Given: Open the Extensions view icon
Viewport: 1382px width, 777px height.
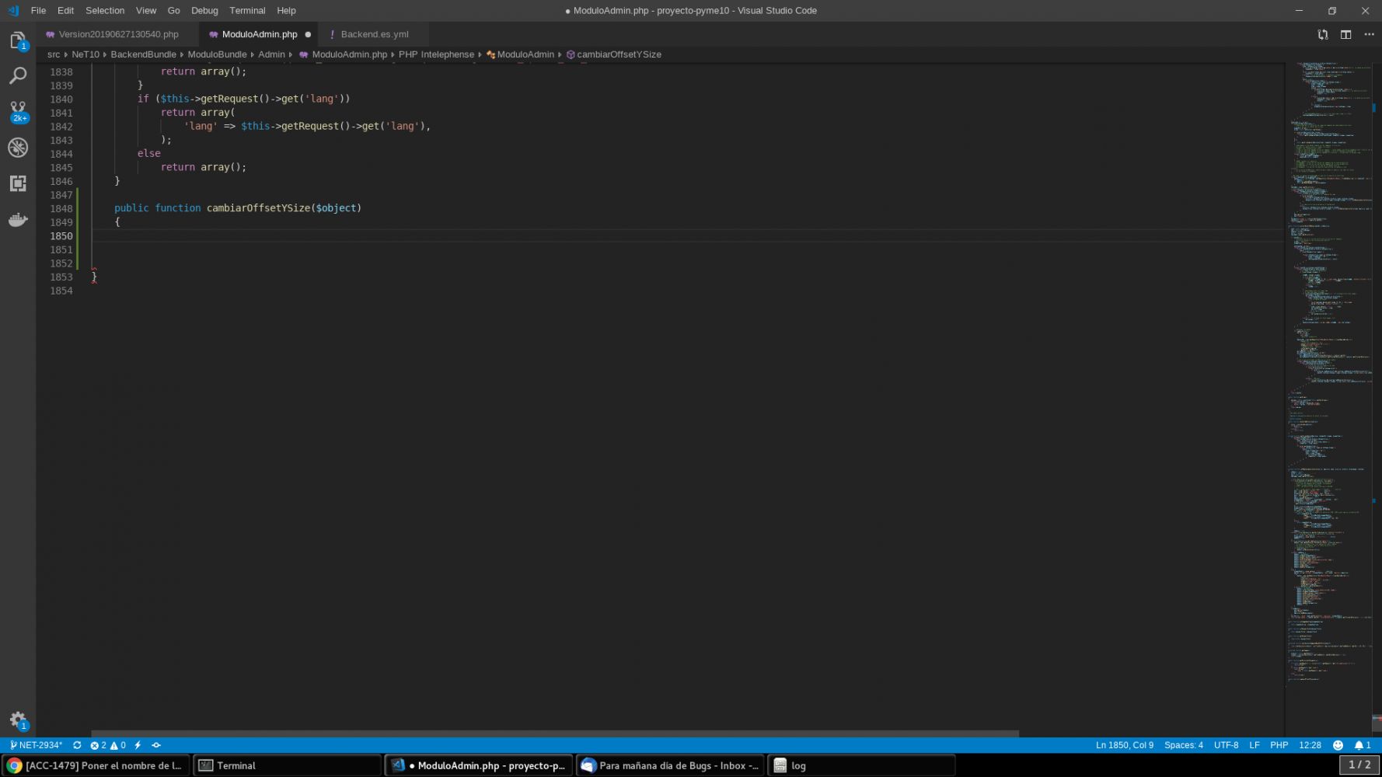Looking at the screenshot, I should click(18, 183).
